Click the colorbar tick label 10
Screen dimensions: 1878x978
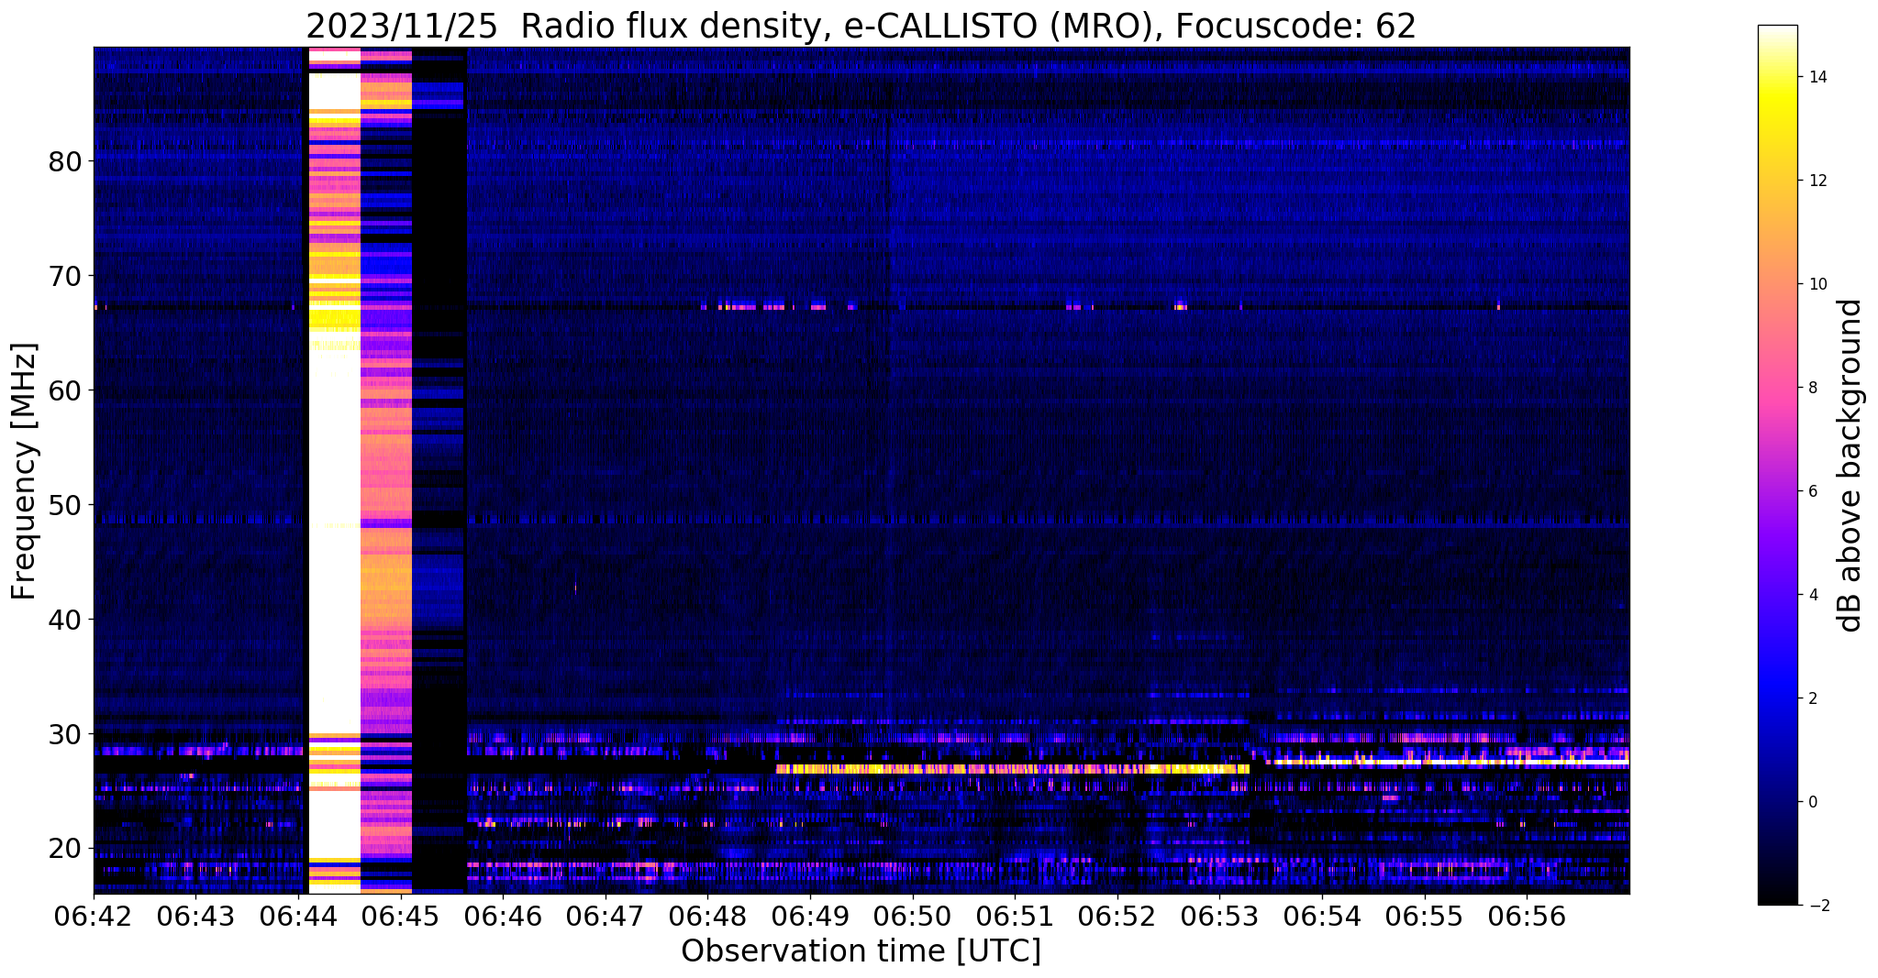point(1817,284)
